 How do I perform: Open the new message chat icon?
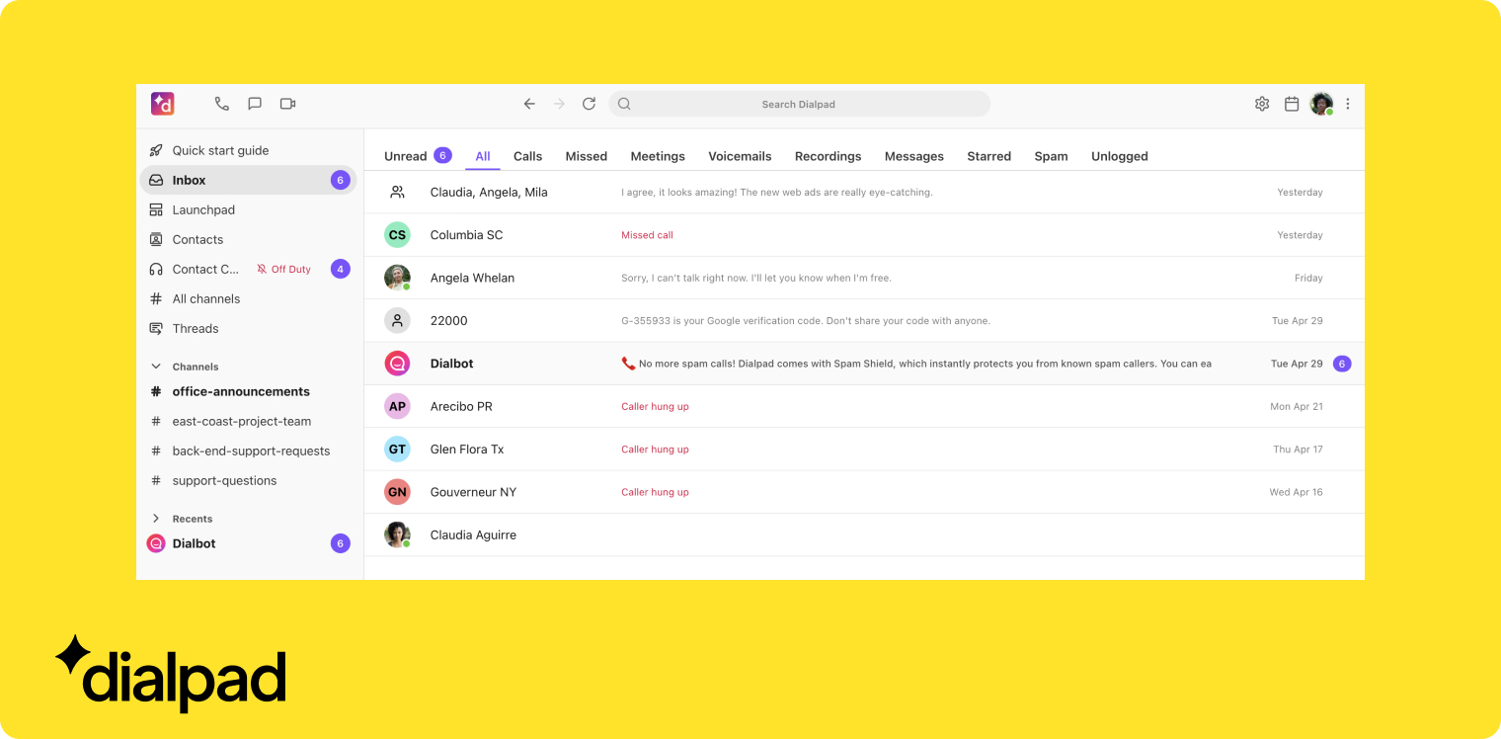255,104
